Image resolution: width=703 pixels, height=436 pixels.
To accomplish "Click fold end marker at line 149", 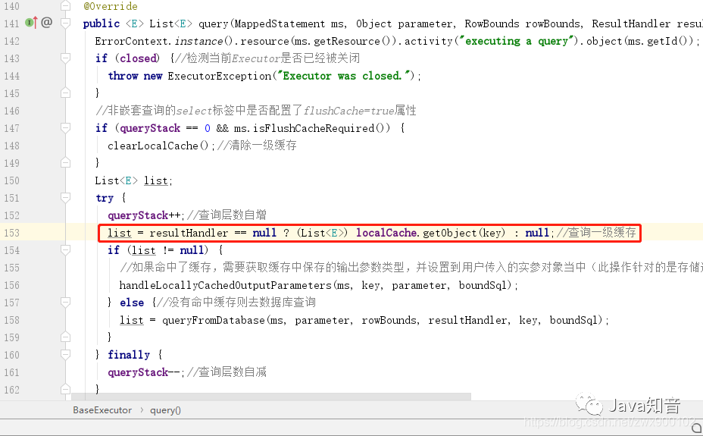I will click(65, 163).
